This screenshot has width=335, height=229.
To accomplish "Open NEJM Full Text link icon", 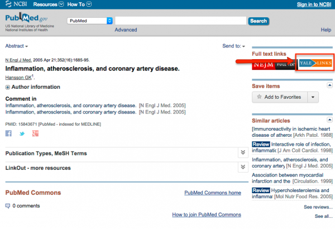I will (275, 65).
